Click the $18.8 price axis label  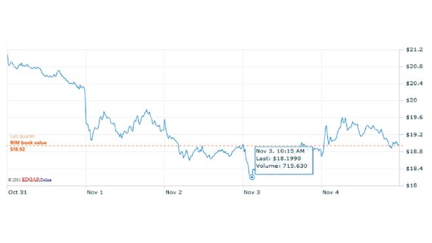[x=414, y=151]
